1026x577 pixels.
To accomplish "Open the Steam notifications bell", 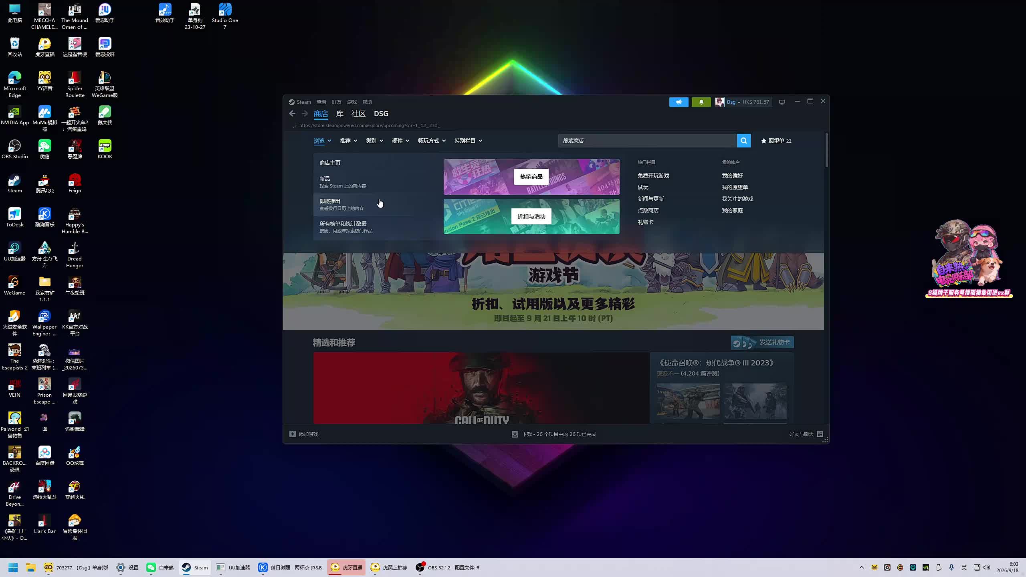I will [701, 102].
